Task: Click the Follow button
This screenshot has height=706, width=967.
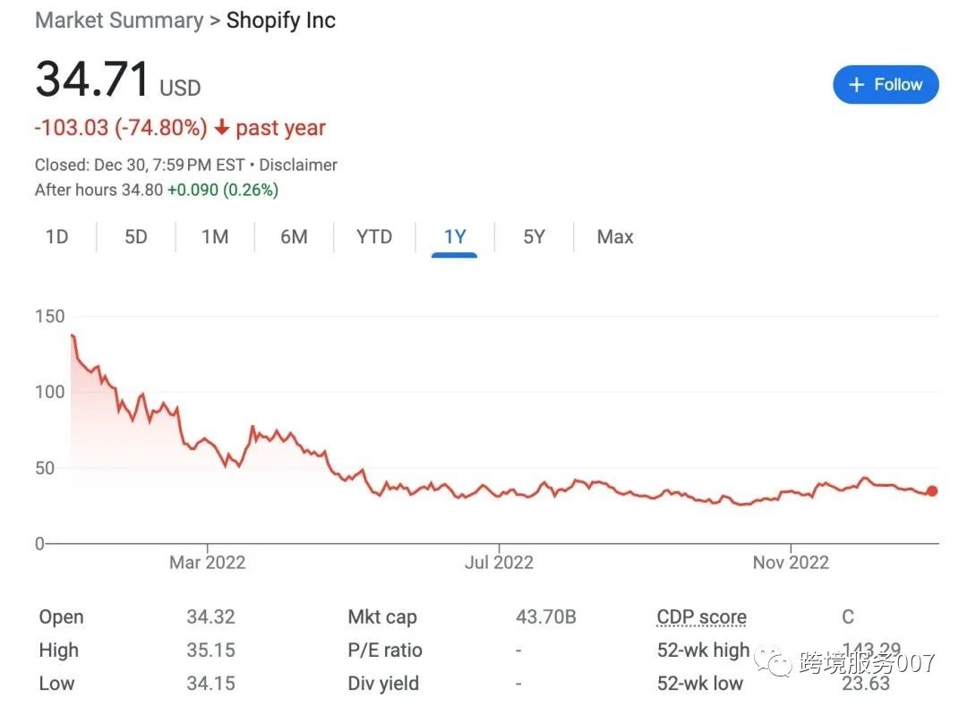Action: (x=885, y=85)
